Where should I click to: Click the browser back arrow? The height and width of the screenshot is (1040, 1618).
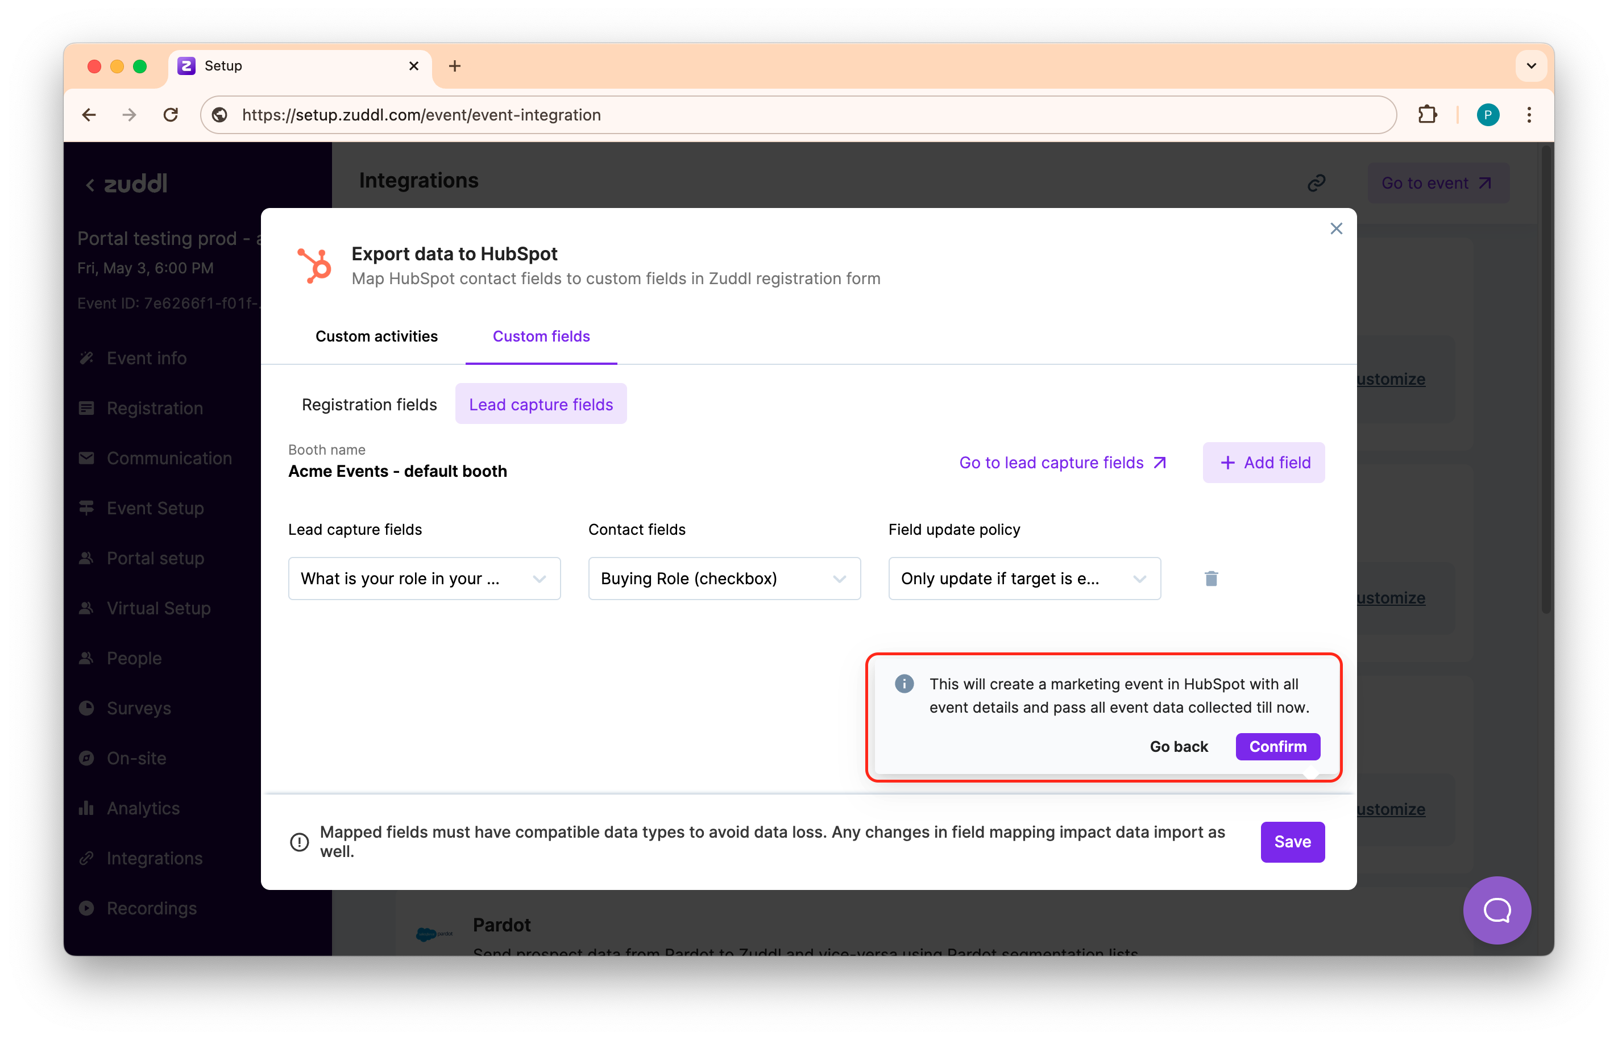89,115
